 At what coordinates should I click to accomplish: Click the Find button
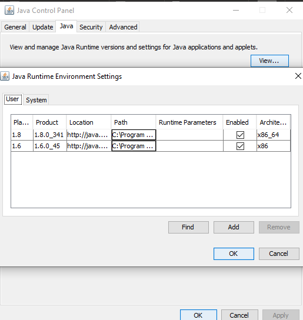[188, 227]
